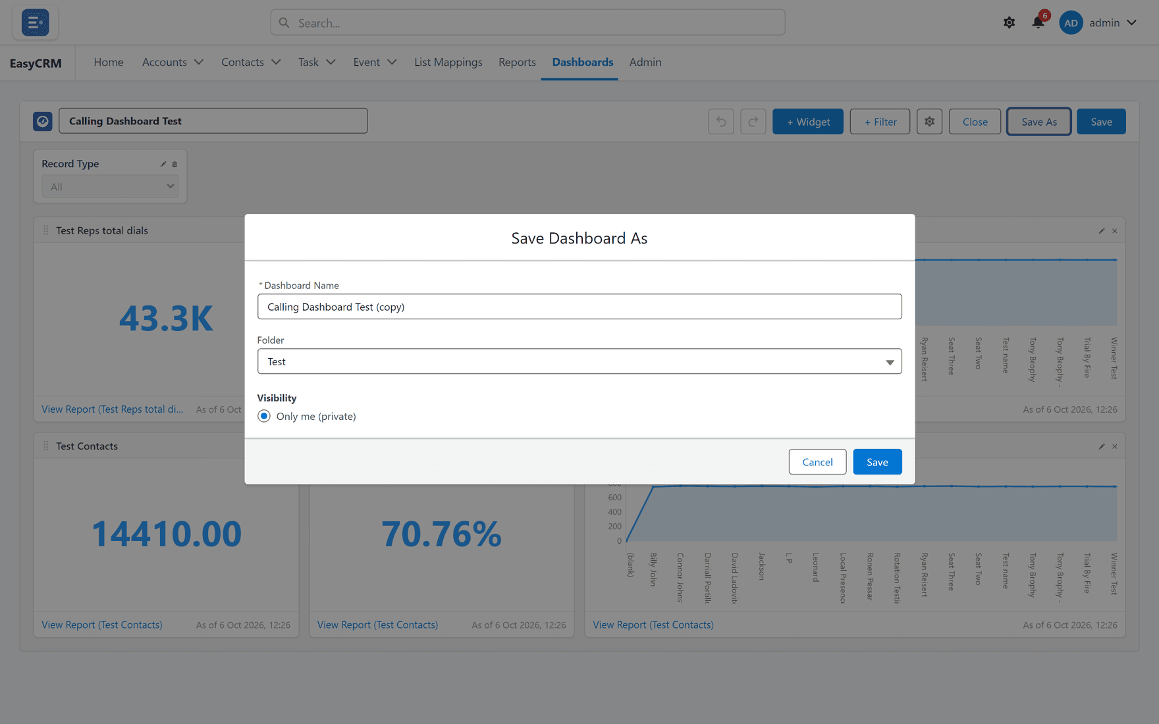This screenshot has height=724, width=1159.
Task: Expand the Event menu chevron
Action: pos(392,62)
